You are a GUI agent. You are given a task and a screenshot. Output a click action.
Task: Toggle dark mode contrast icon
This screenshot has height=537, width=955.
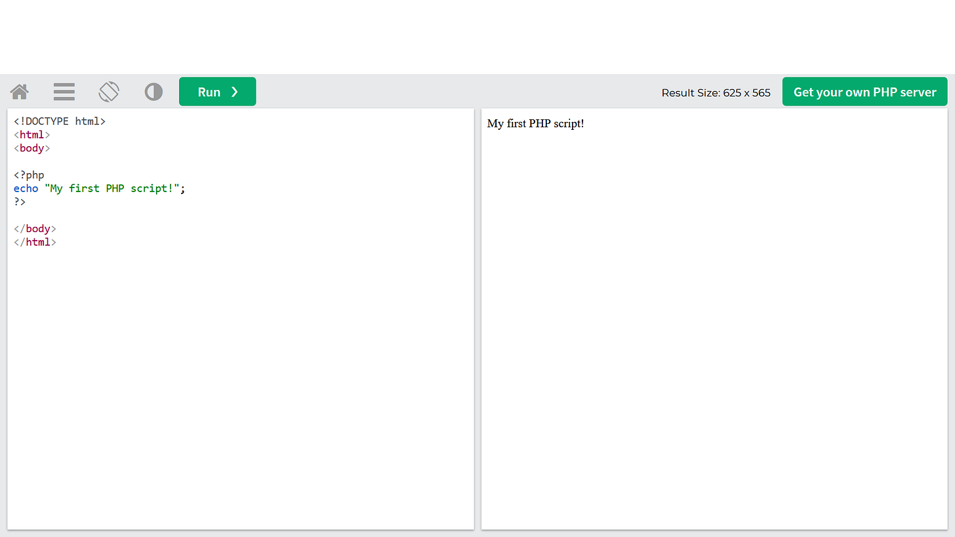[153, 92]
